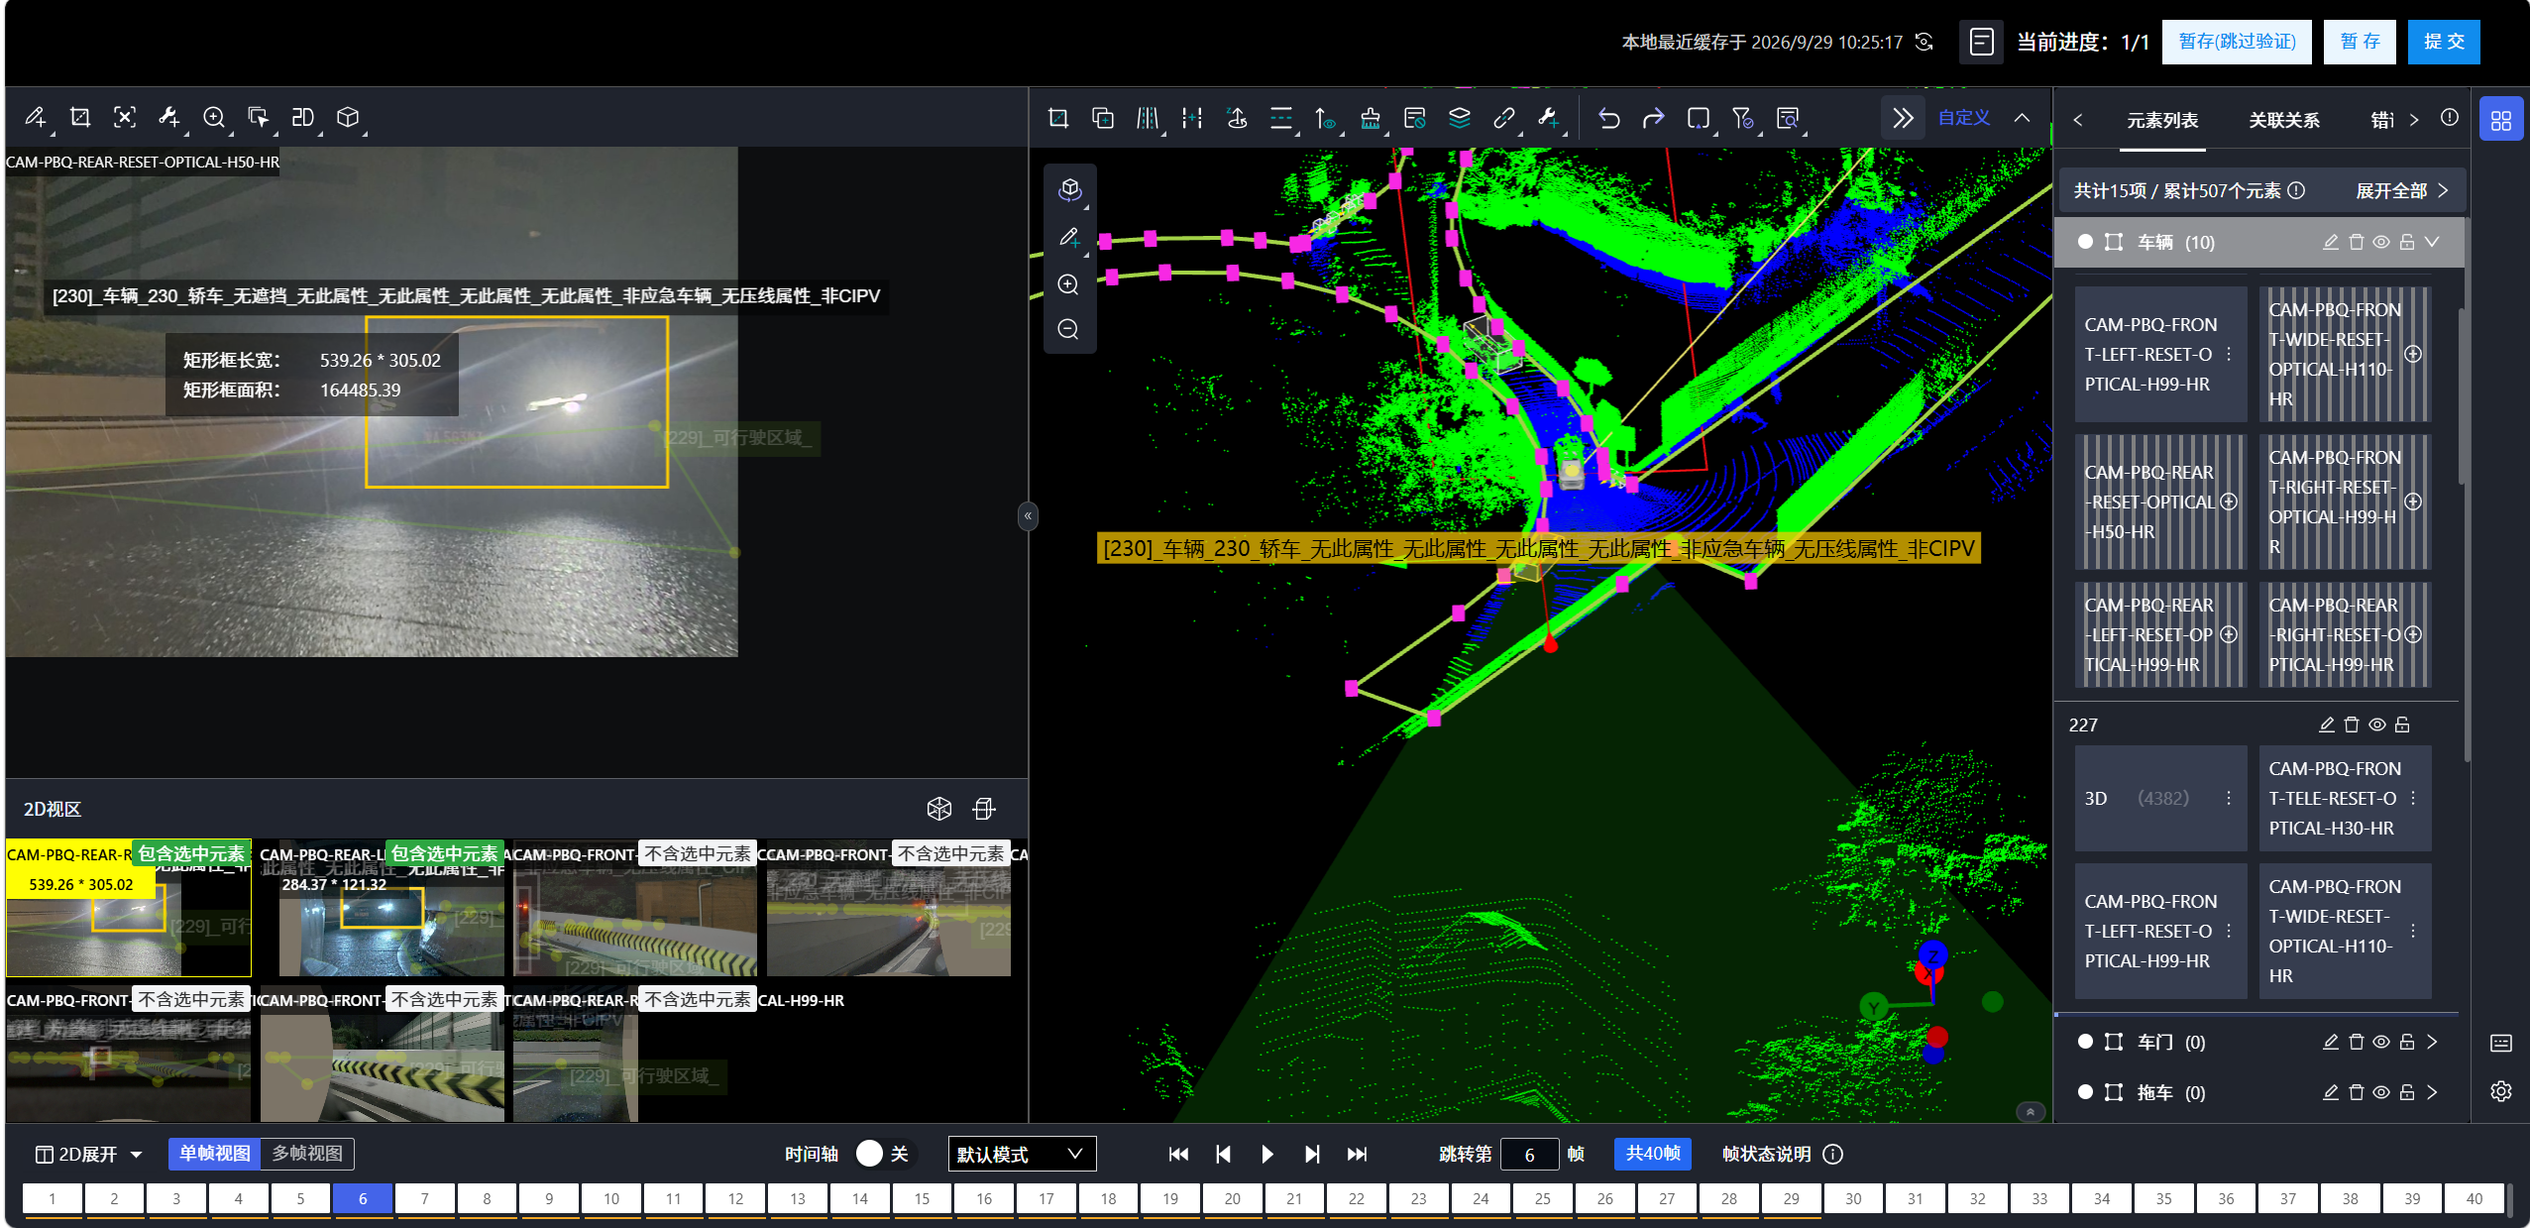Click the more tools double-chevron icon
The height and width of the screenshot is (1228, 2530).
tap(1902, 119)
